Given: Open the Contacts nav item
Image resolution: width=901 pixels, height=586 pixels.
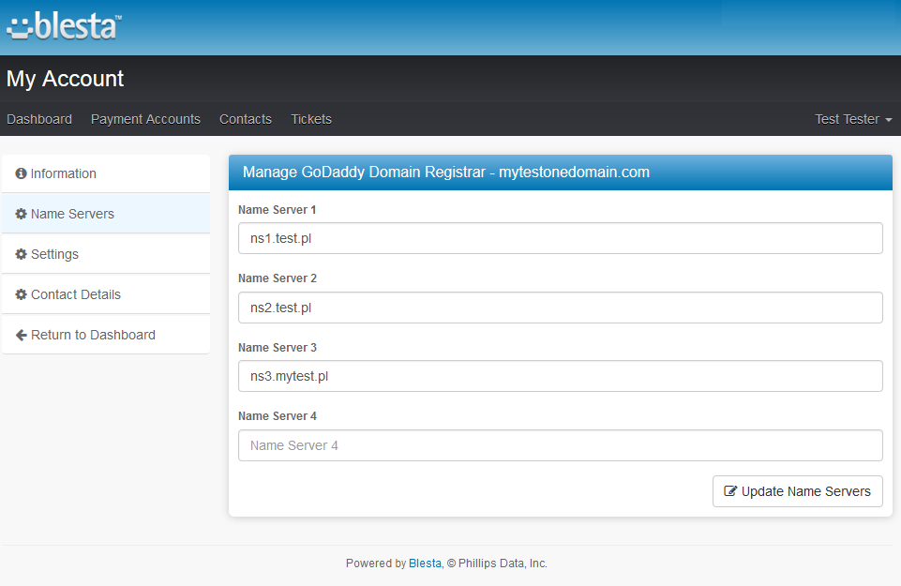Looking at the screenshot, I should coord(246,119).
